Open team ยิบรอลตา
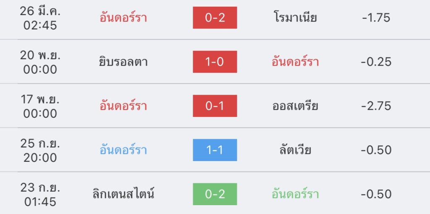Screen dimensions: 430x214 [123, 62]
